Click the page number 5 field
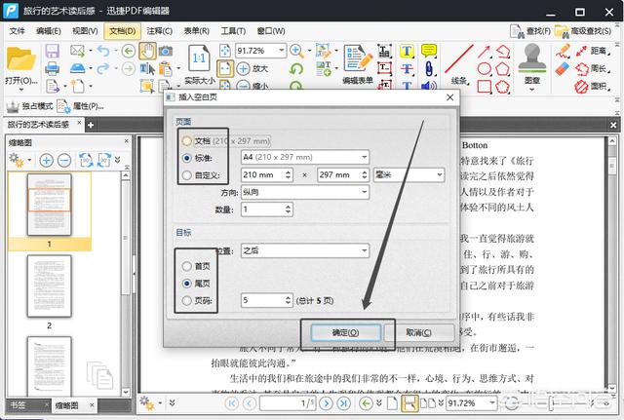This screenshot has height=420, width=624. click(262, 300)
